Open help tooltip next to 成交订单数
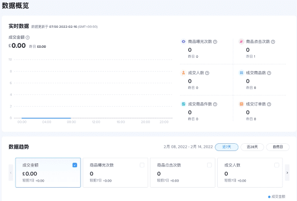 coord(269,104)
